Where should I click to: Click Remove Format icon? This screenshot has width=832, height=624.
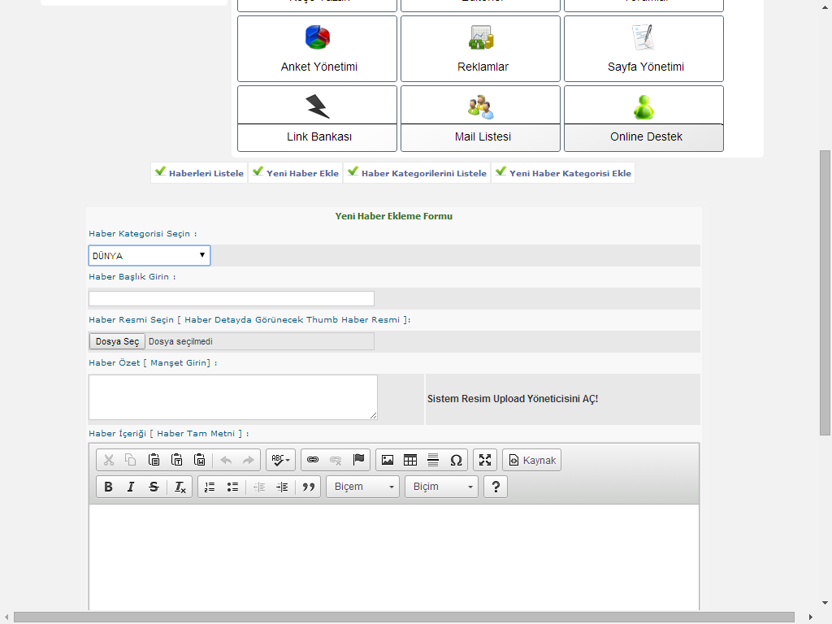click(x=180, y=487)
